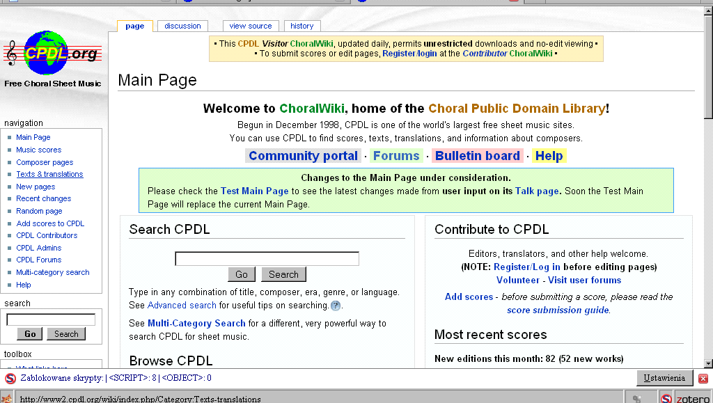Open the history tab
The height and width of the screenshot is (403, 713).
coord(302,26)
